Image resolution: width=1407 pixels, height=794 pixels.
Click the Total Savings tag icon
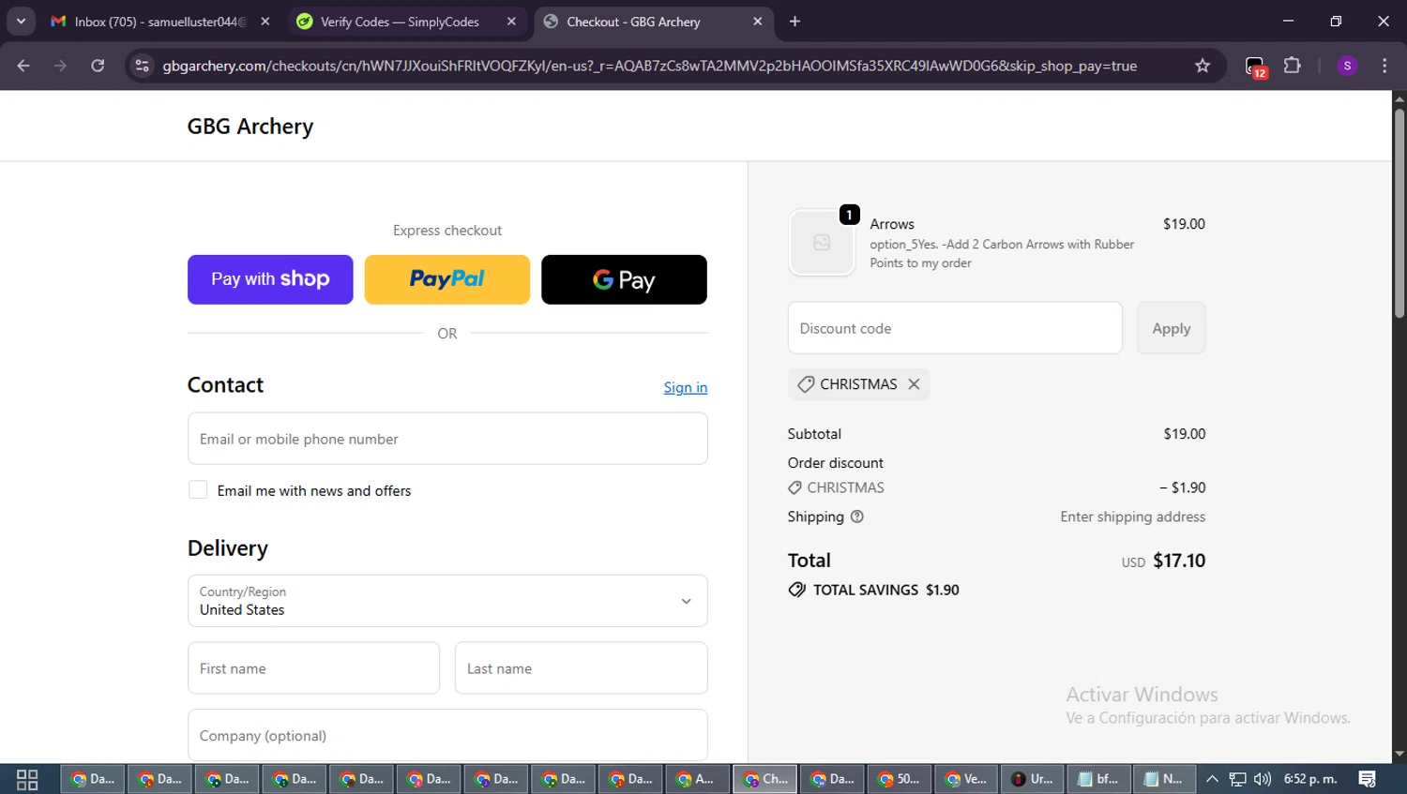click(797, 590)
